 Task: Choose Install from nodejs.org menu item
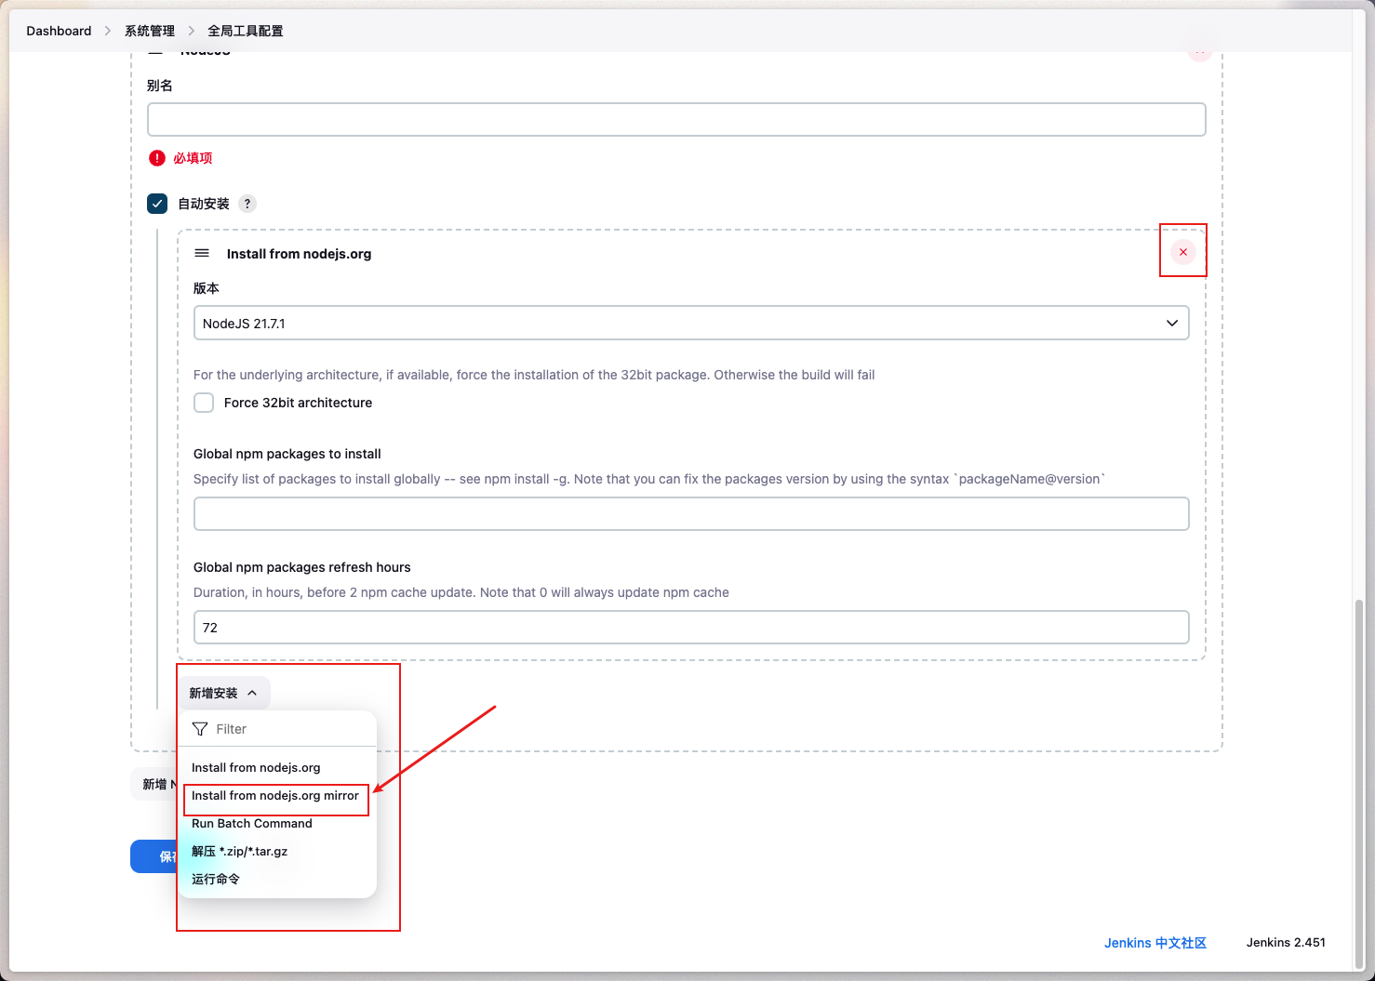(256, 767)
